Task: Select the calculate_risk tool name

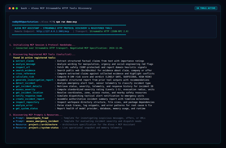Action: point(25,77)
